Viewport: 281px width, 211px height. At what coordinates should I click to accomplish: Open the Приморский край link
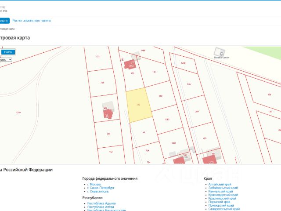click(221, 205)
